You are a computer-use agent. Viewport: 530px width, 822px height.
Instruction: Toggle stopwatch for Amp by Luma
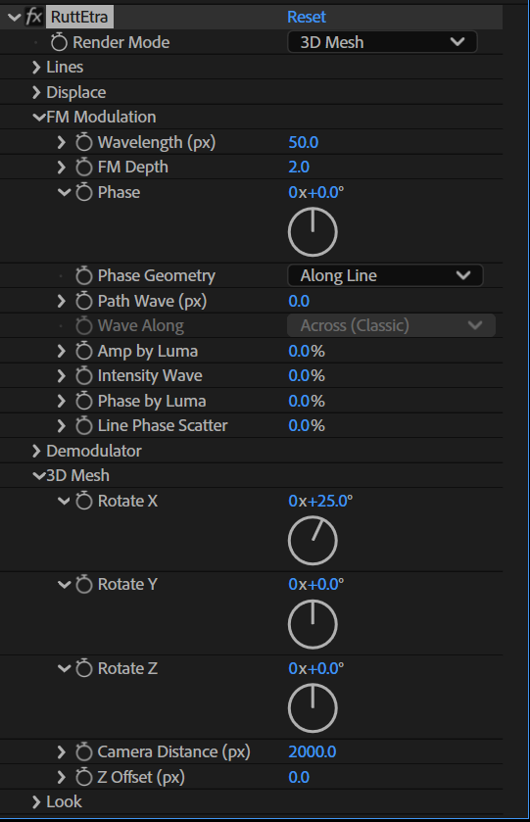(84, 351)
